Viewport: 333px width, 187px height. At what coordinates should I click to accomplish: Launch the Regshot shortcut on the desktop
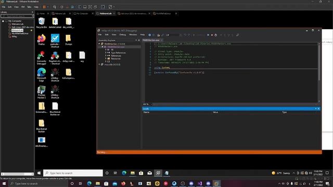[55, 58]
